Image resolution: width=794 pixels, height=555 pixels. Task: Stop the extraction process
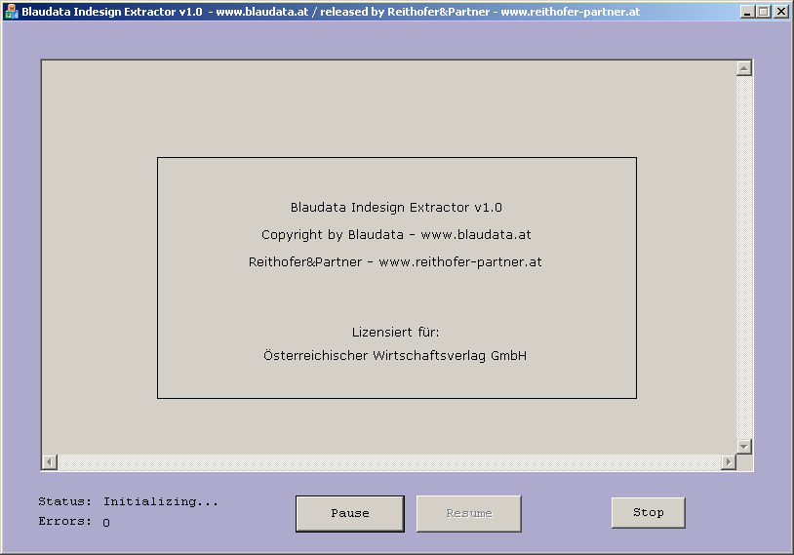(x=648, y=512)
